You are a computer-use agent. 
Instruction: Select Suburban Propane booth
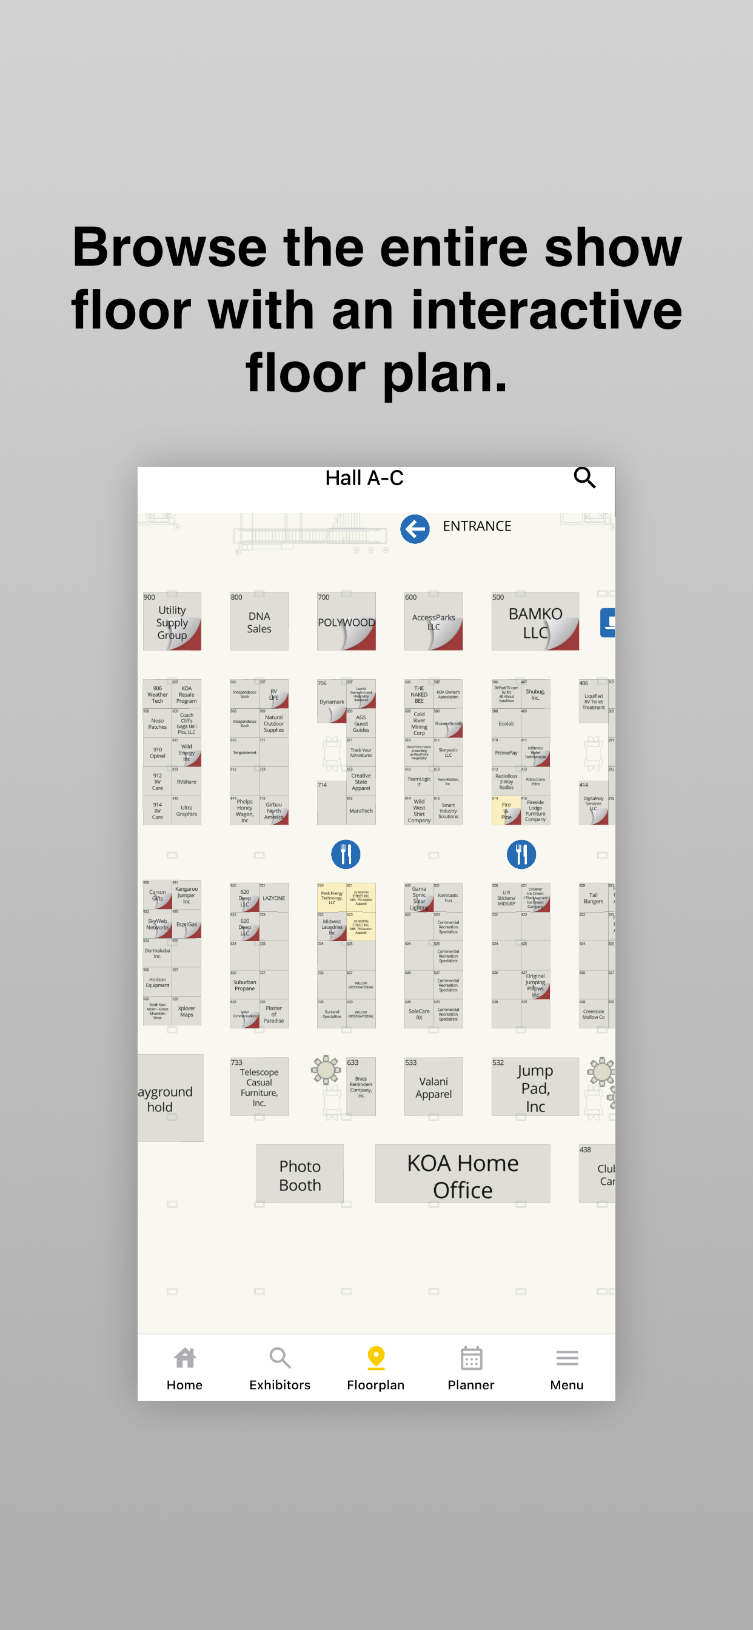244,985
